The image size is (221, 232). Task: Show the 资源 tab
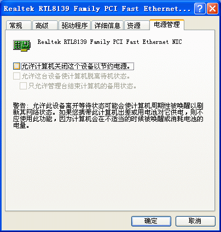[x=137, y=25]
